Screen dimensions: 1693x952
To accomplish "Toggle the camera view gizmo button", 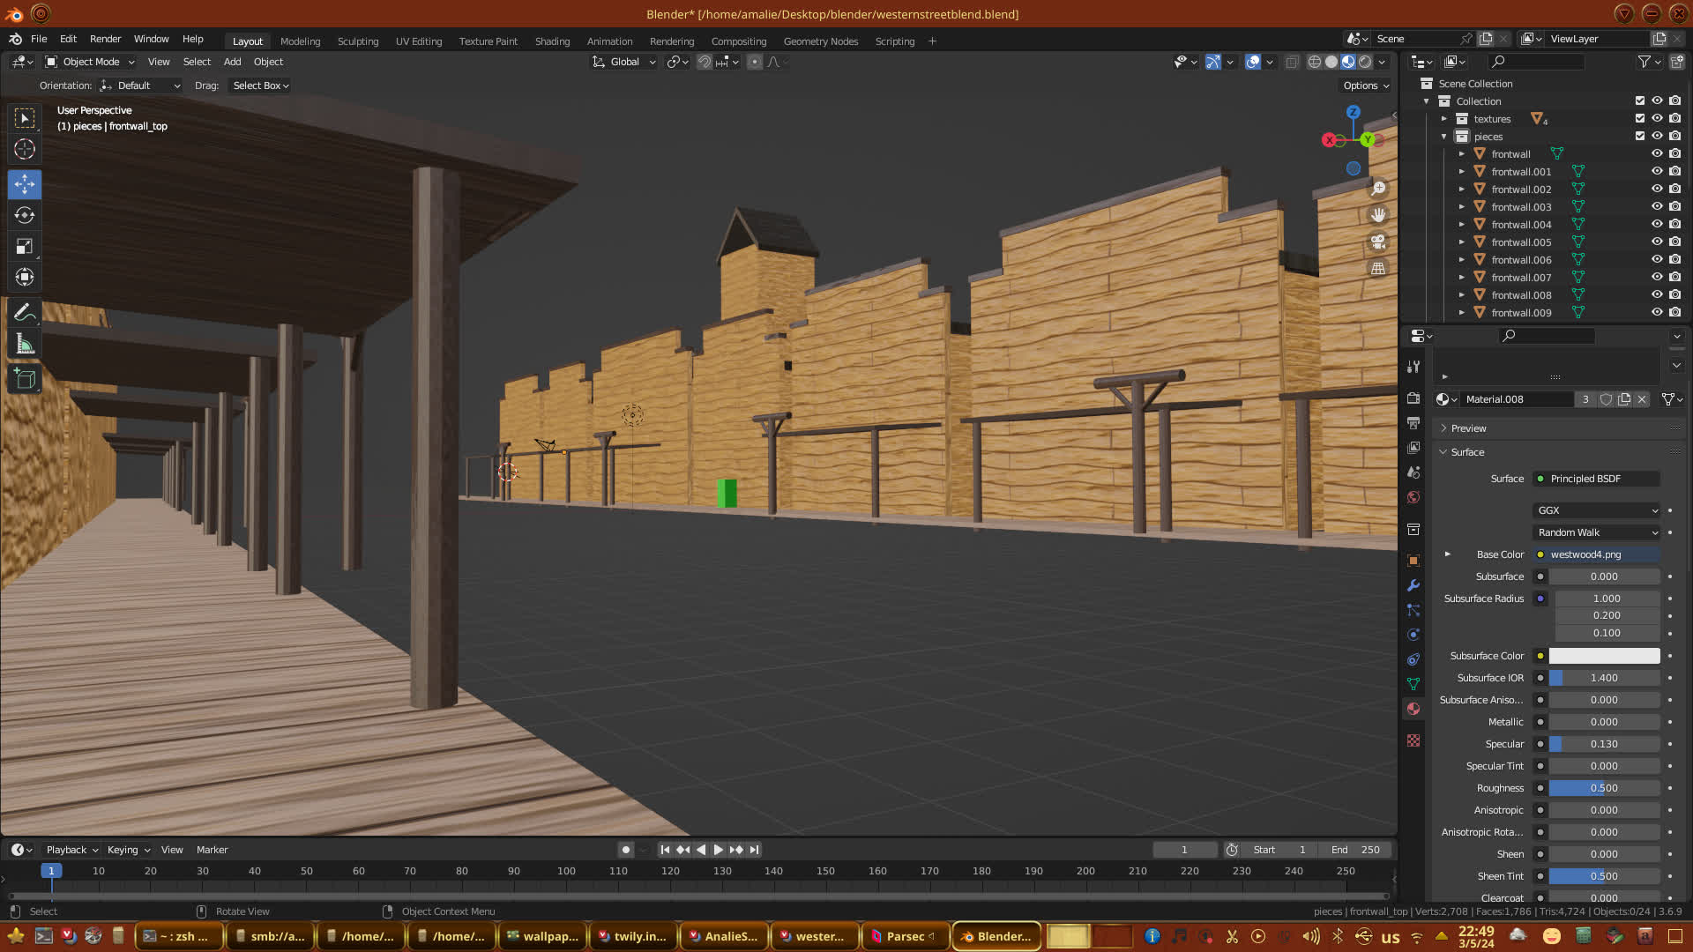I will [x=1377, y=241].
